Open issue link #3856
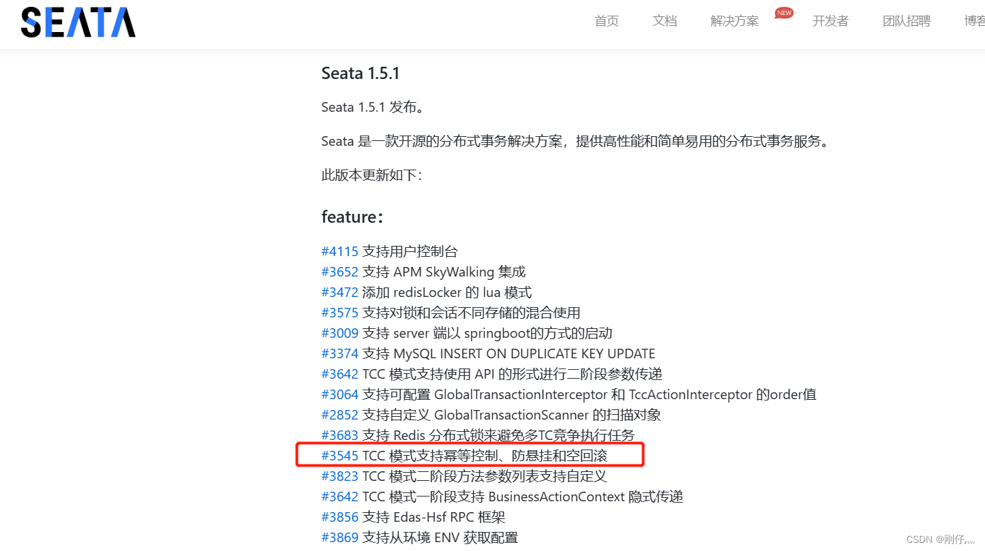985x551 pixels. click(x=339, y=517)
